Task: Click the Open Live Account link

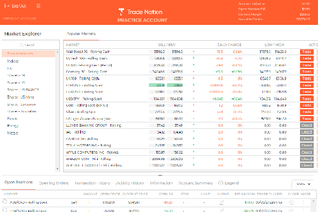Action: (20, 19)
